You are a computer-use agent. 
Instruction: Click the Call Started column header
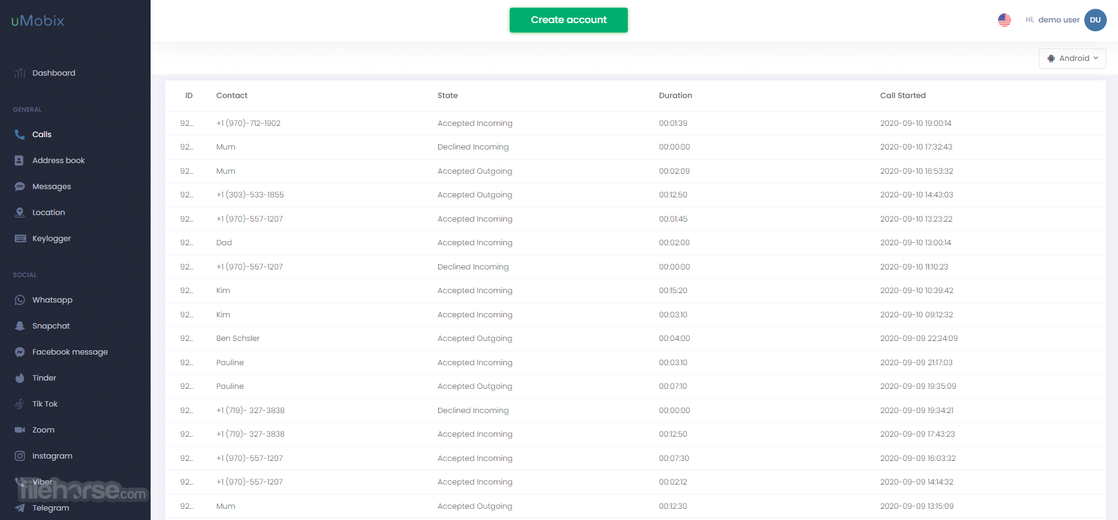tap(902, 95)
